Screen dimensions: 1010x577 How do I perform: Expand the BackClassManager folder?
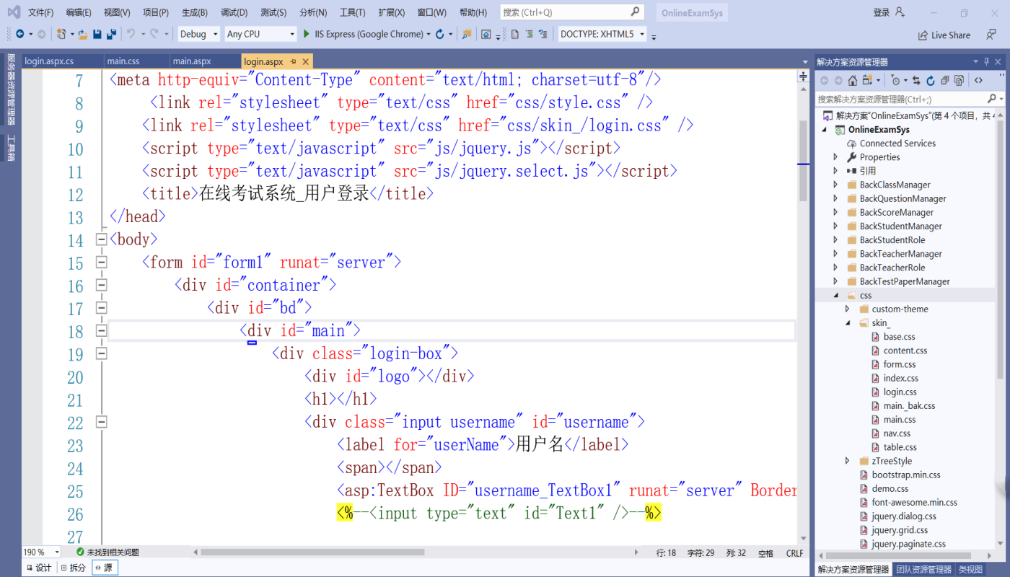pos(835,185)
